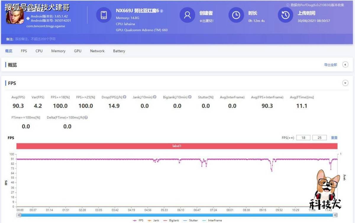Click the Var(FPS) value 4.2
The image size is (355, 223).
(x=38, y=106)
